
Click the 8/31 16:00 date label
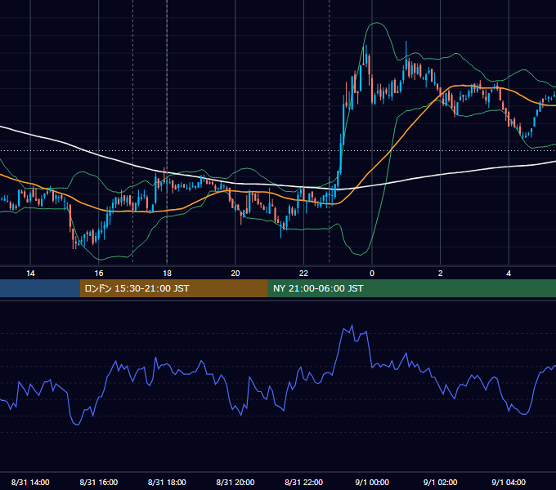(99, 482)
